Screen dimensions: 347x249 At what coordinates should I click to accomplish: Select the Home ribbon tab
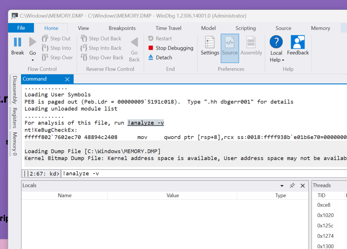click(51, 28)
